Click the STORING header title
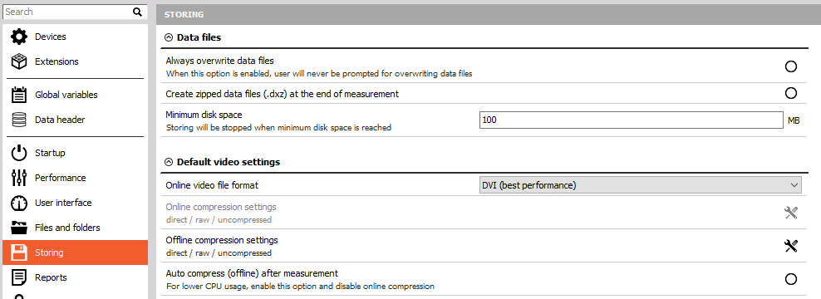This screenshot has width=821, height=299. click(x=184, y=15)
